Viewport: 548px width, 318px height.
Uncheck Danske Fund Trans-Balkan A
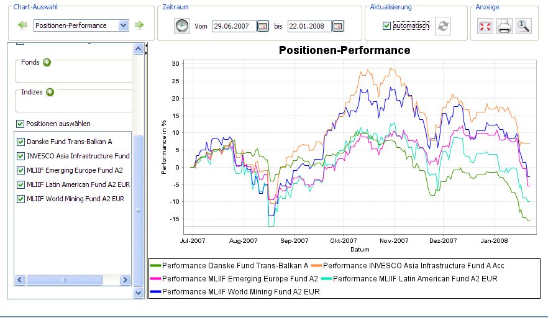coord(21,142)
